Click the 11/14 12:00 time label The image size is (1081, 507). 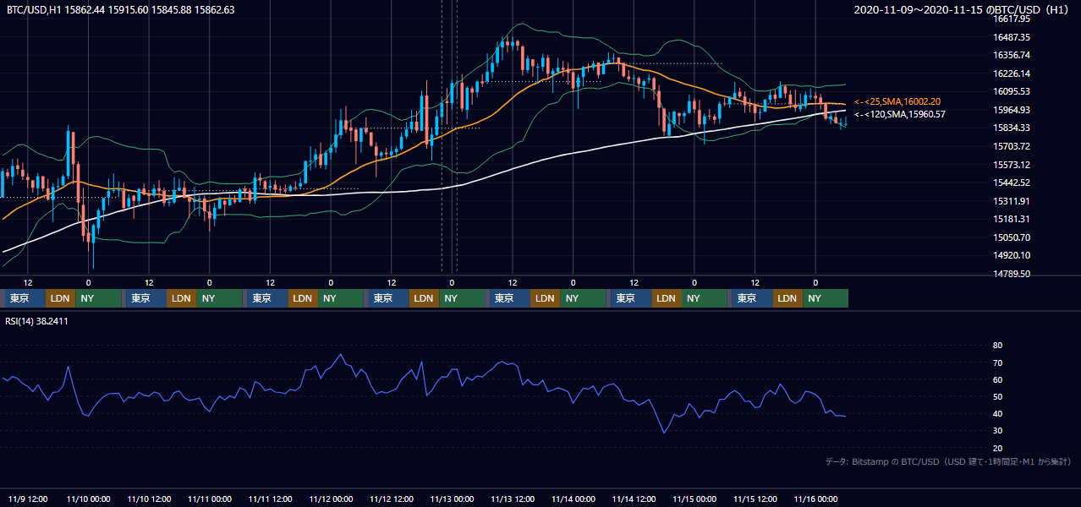click(x=634, y=499)
